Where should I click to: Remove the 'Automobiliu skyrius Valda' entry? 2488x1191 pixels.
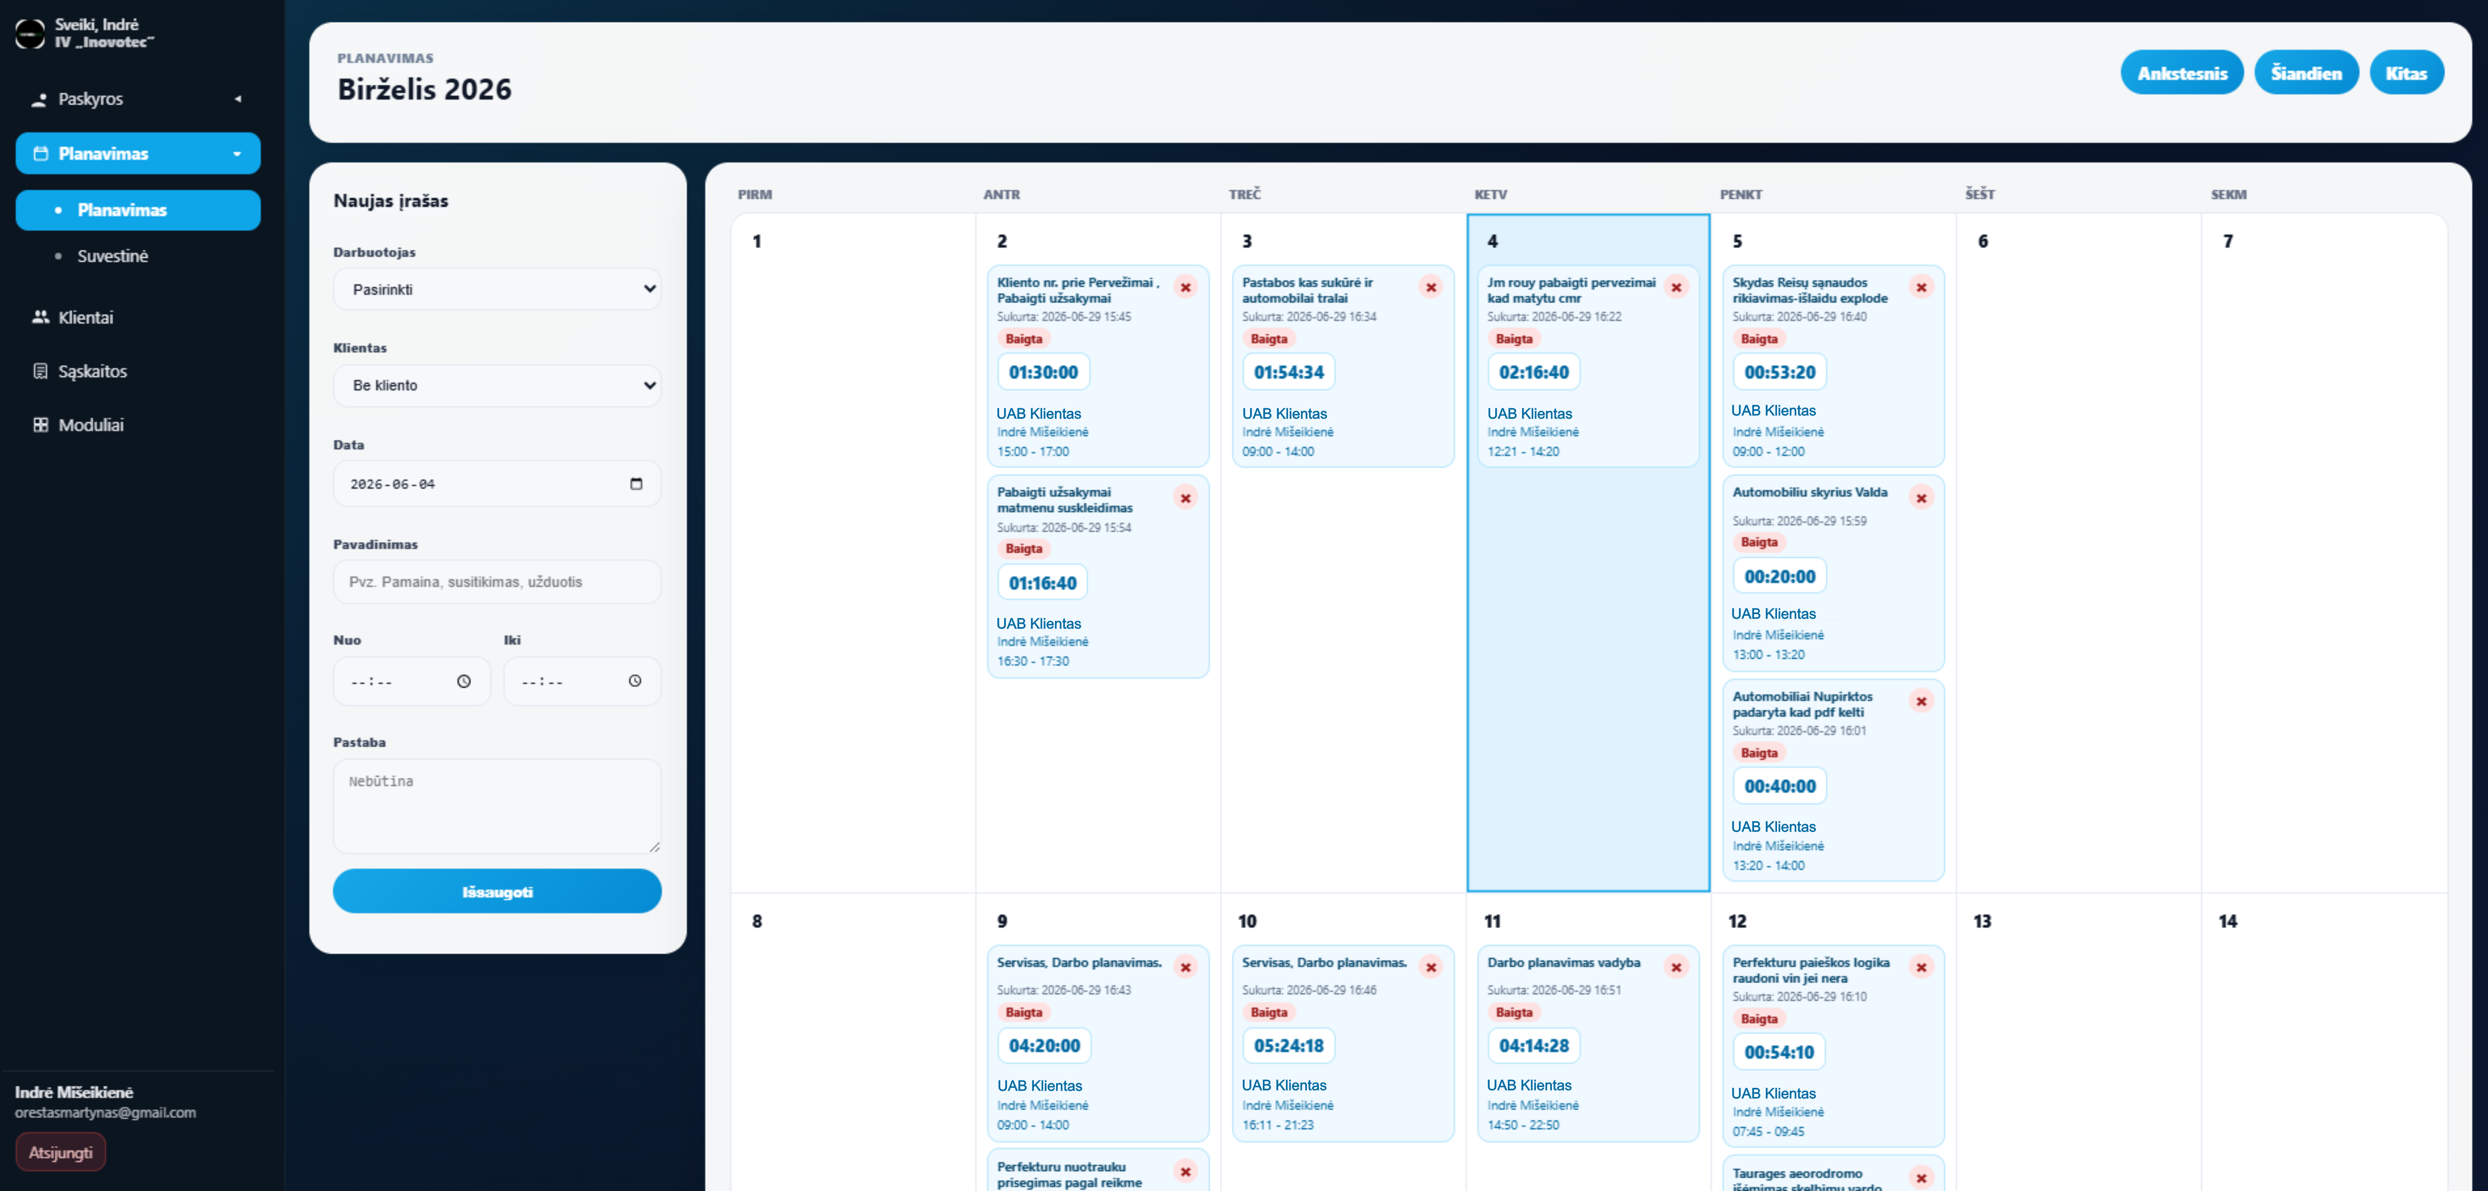[1921, 498]
